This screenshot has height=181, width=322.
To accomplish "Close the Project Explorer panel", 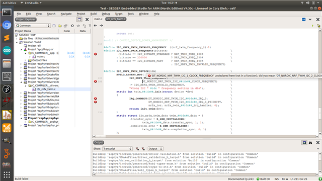I will click(87, 20).
